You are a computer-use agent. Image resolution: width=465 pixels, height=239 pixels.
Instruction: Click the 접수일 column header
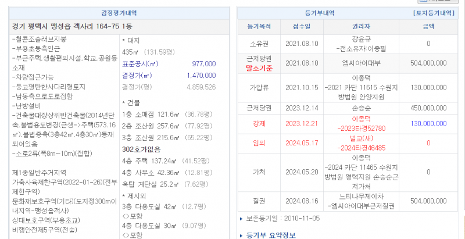302,27
